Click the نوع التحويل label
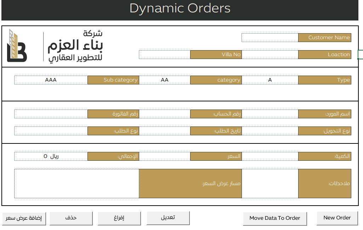The height and width of the screenshot is (230, 363). pos(324,131)
